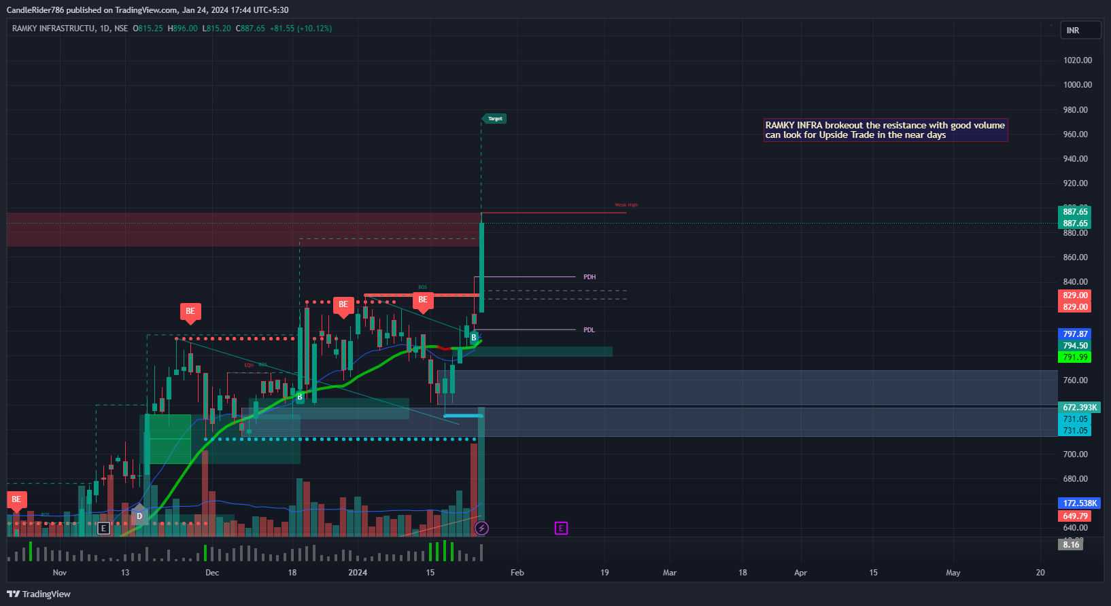Click the Apr label on the time axis

801,573
